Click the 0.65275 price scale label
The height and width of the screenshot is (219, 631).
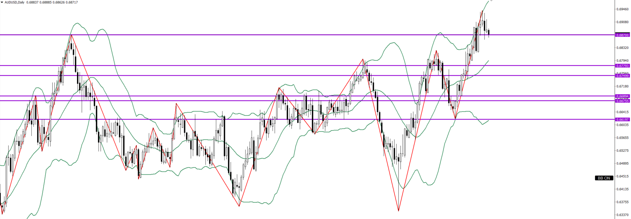click(x=622, y=151)
